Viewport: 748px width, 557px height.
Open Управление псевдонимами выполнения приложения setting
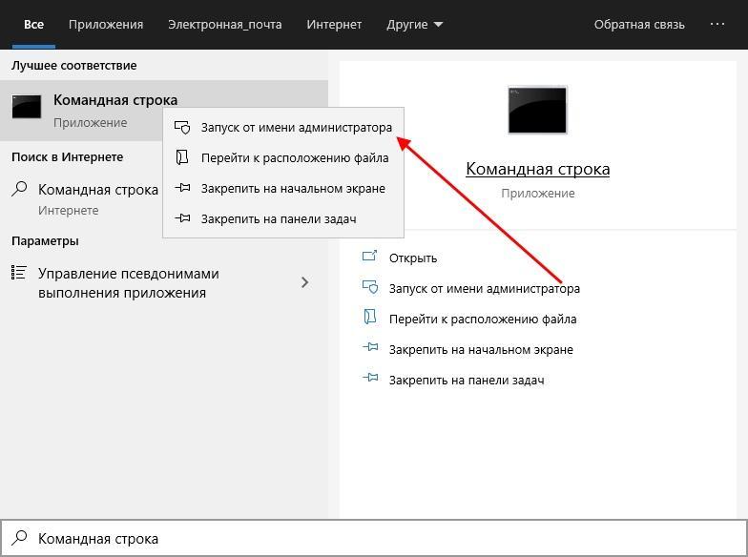pos(164,282)
